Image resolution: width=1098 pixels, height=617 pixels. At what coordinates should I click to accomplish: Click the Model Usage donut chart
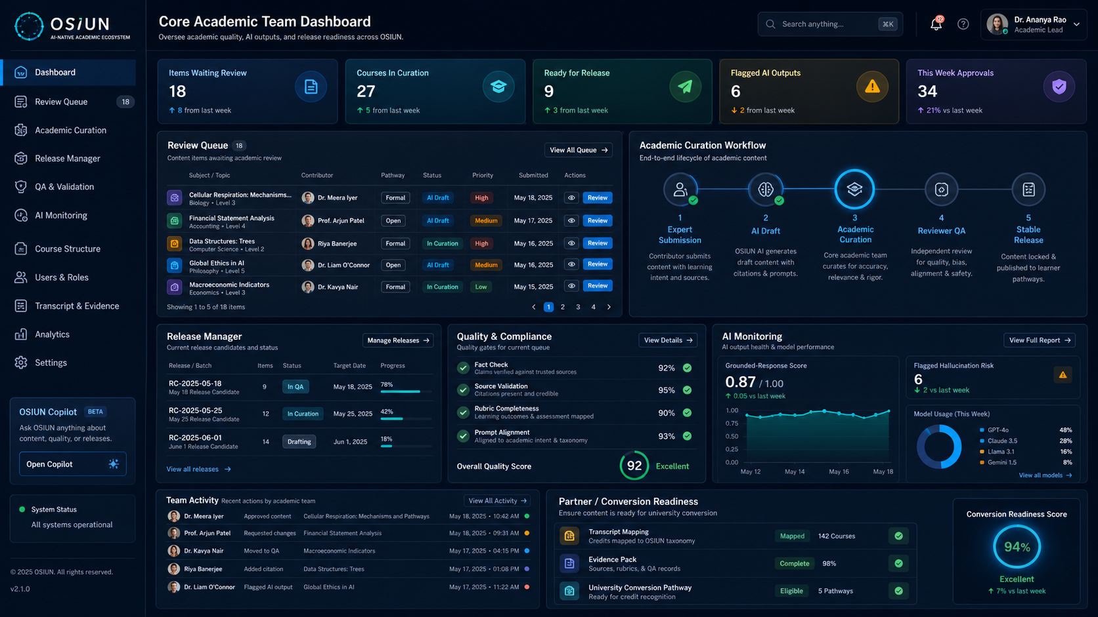(x=939, y=447)
